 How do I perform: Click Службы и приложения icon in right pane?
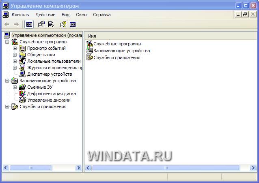click(x=90, y=57)
